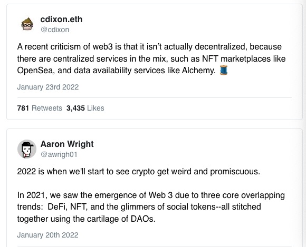The image size is (306, 247).
Task: Visit the @cdixon handle
Action: tap(55, 29)
